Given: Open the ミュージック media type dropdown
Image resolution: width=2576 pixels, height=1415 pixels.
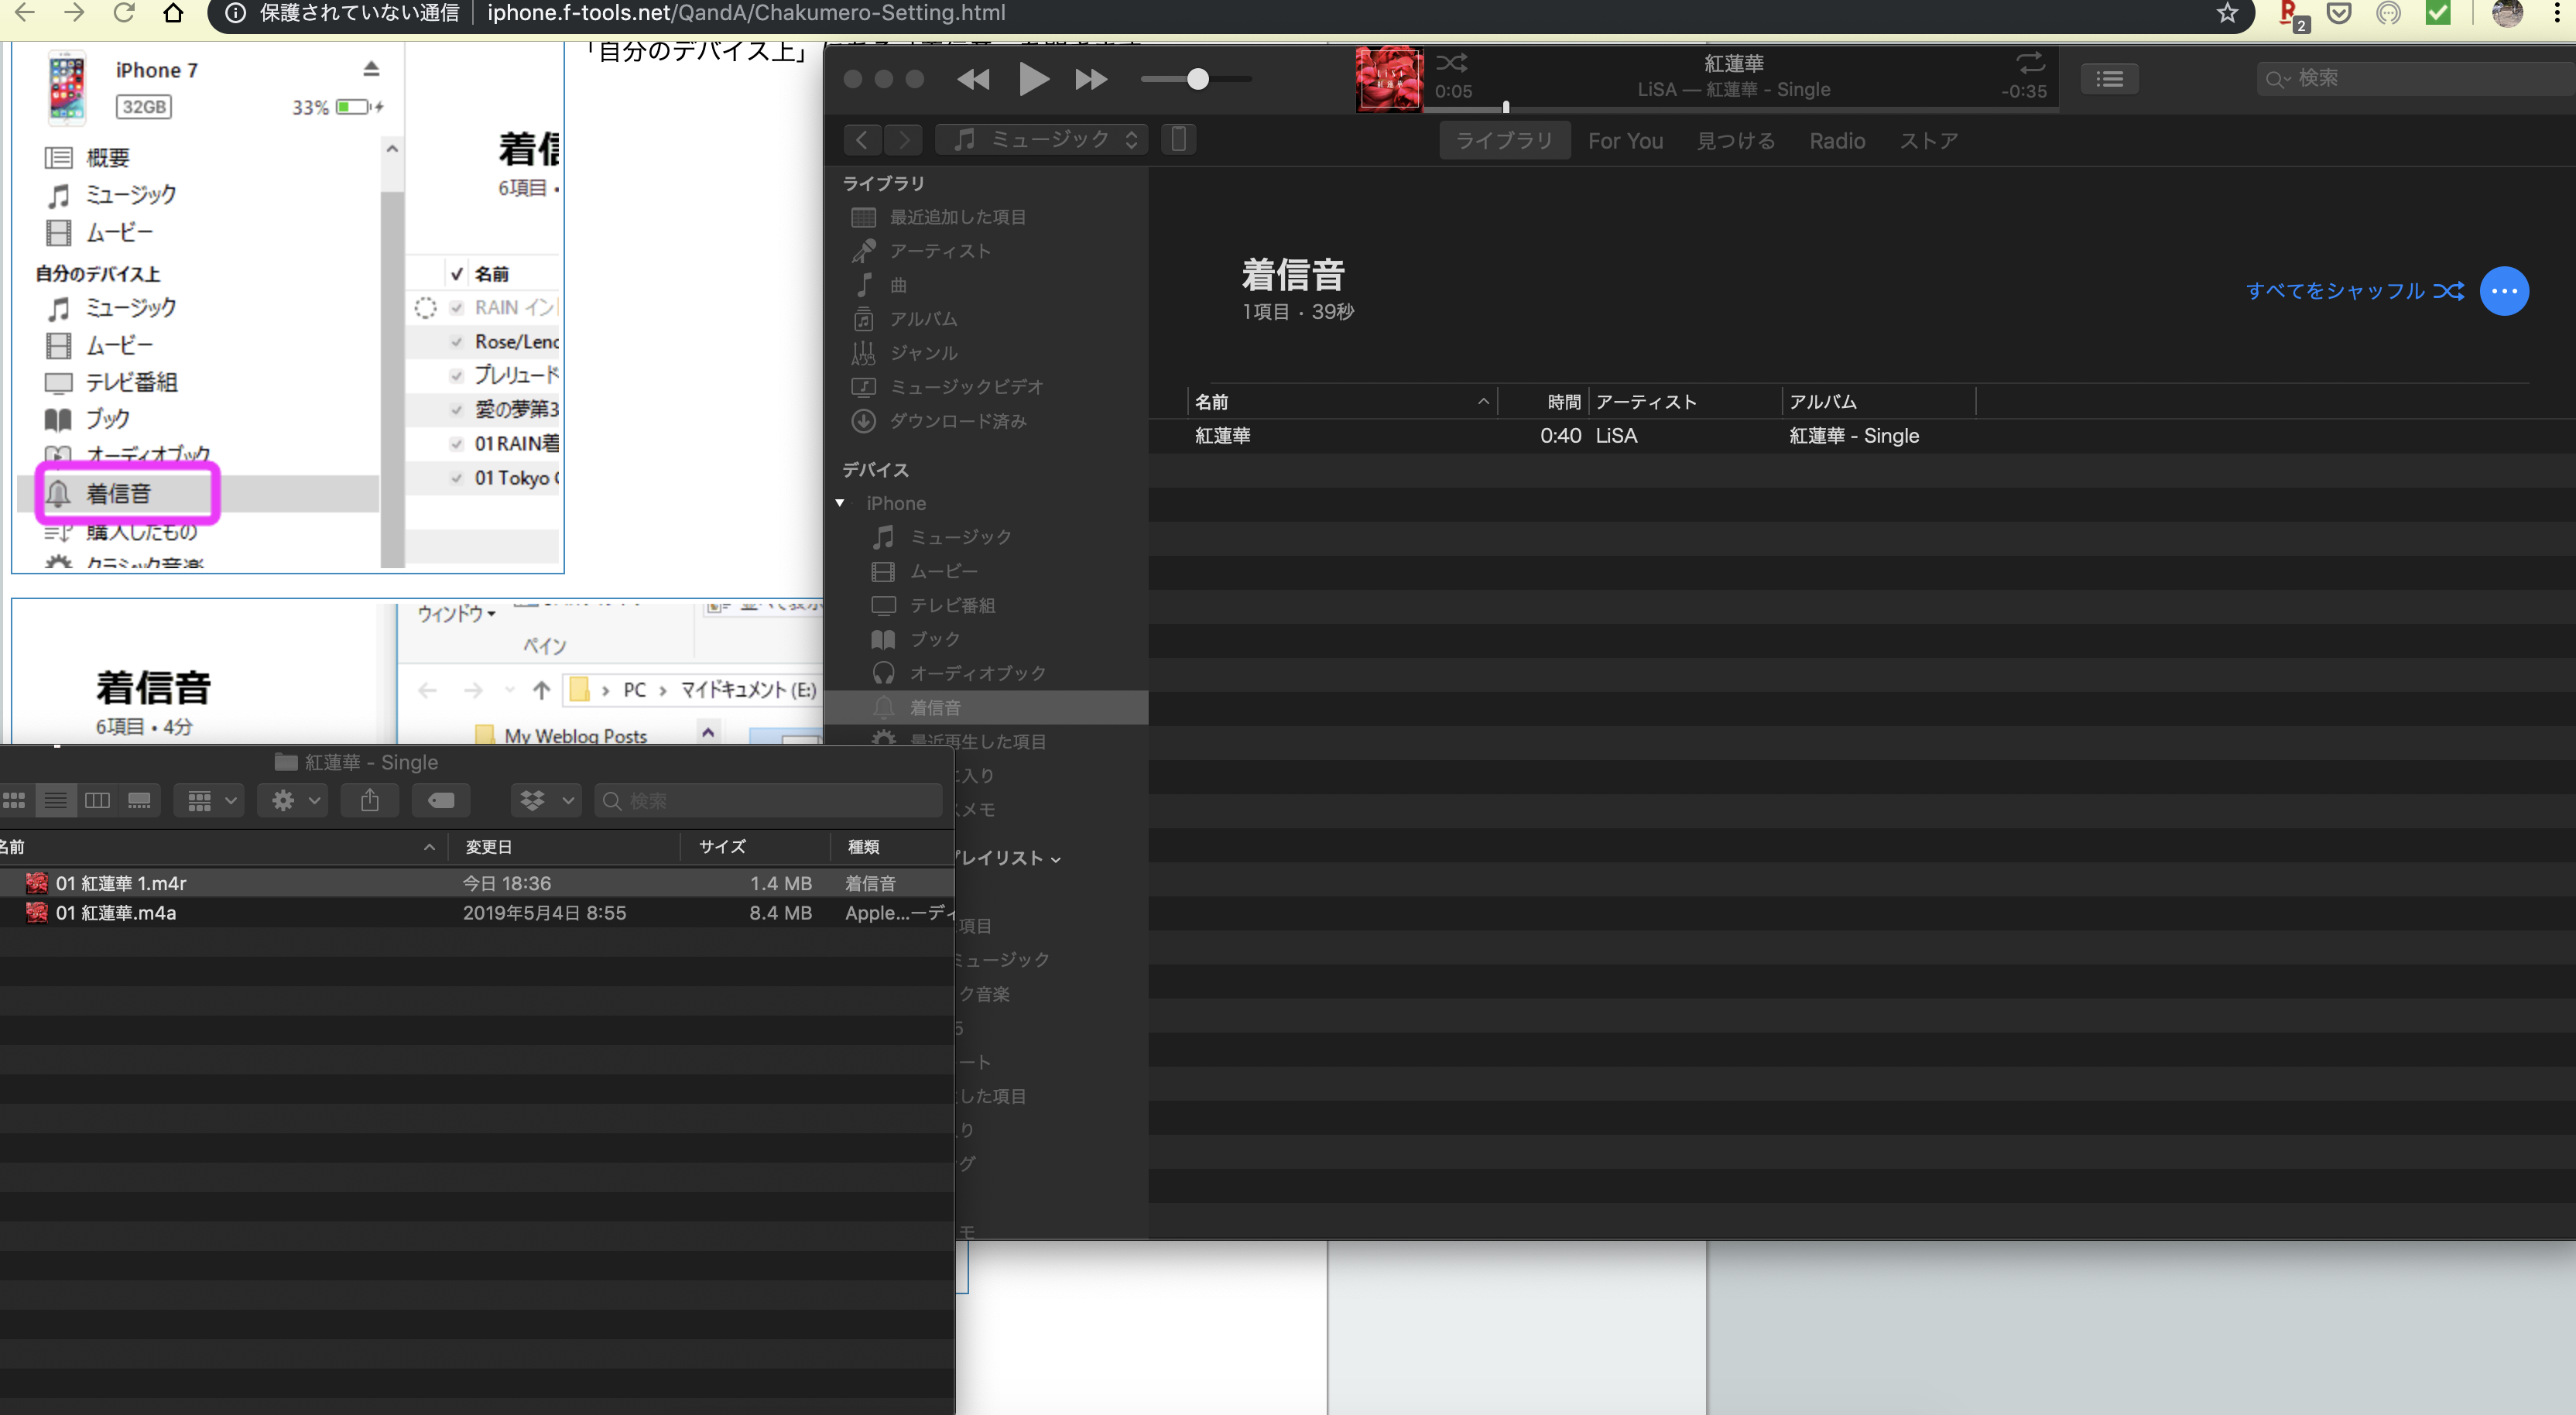Looking at the screenshot, I should (1041, 139).
